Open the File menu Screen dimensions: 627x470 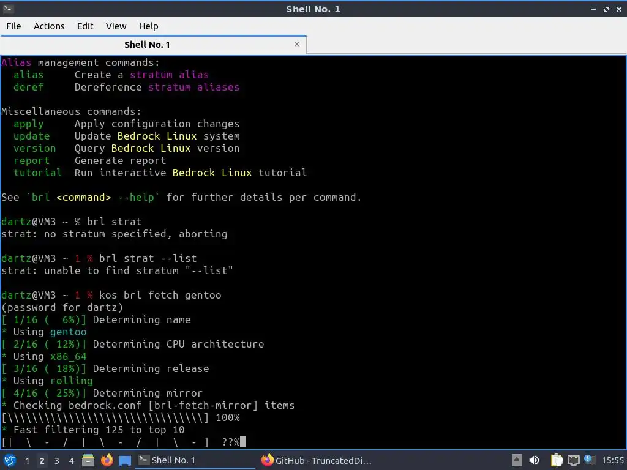(13, 26)
